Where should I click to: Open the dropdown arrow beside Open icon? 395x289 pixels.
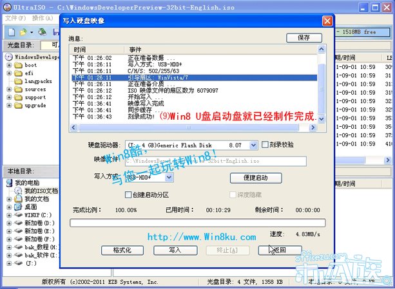coord(32,32)
